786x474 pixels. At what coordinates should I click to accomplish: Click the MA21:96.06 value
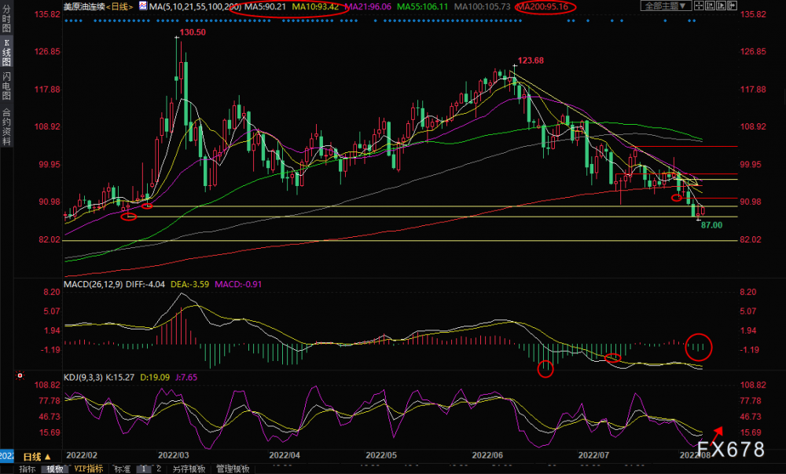[x=368, y=6]
